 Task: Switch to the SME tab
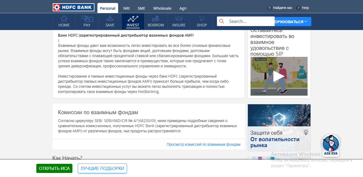pos(142,8)
